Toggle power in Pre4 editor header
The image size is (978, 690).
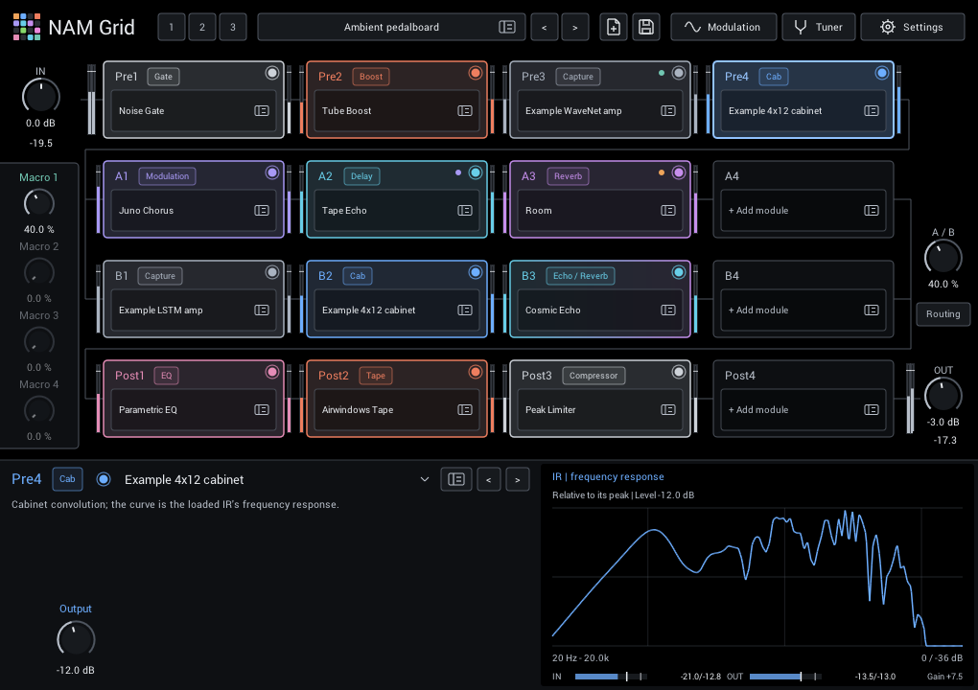104,479
